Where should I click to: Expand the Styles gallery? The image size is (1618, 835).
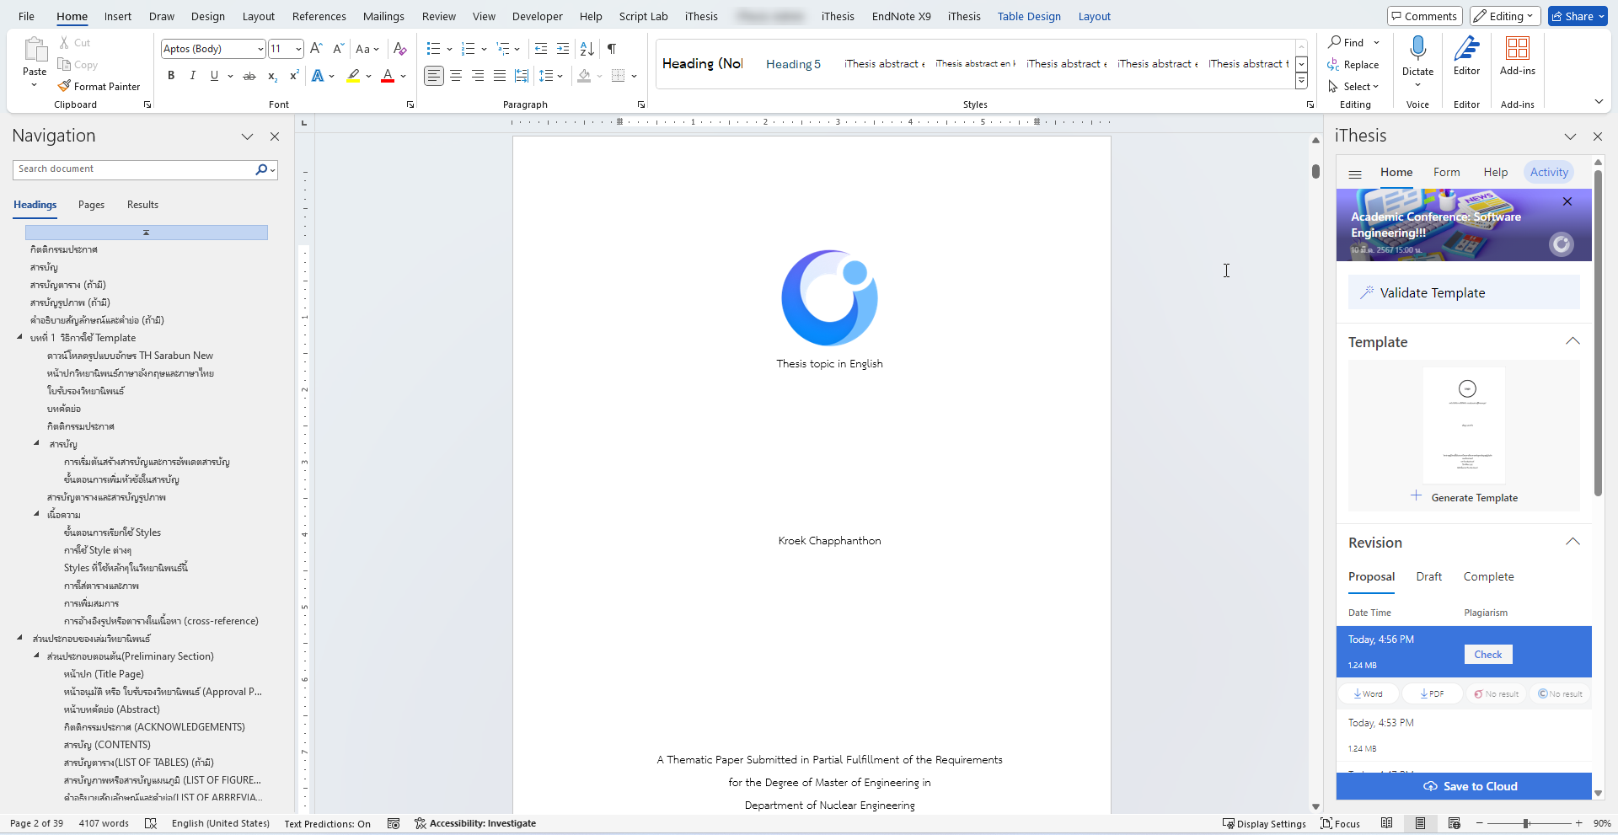(1302, 82)
